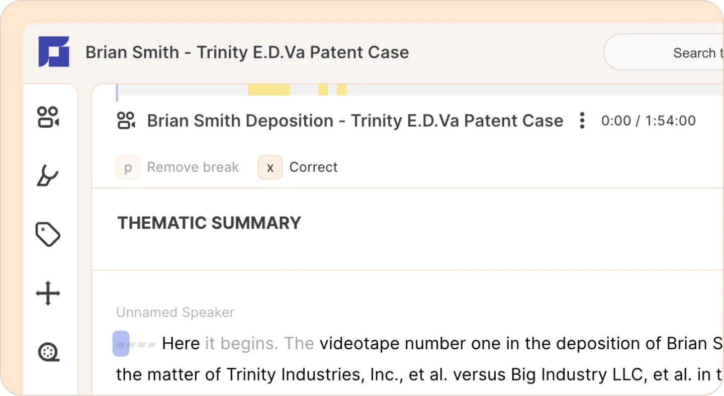724x396 pixels.
Task: Click the blue playback marker before 'Here'
Action: tap(121, 344)
